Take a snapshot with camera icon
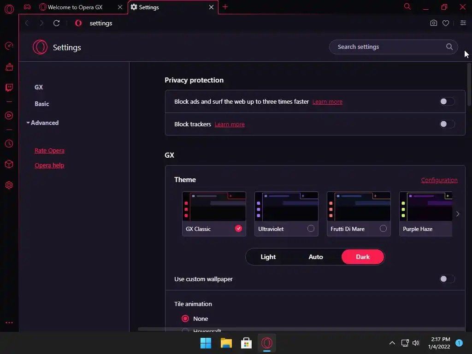 pos(433,23)
